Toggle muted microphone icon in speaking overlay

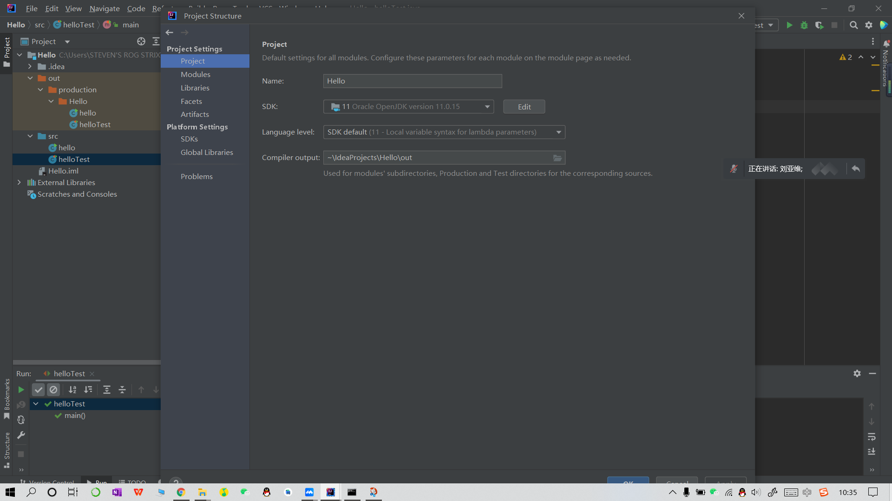point(734,169)
